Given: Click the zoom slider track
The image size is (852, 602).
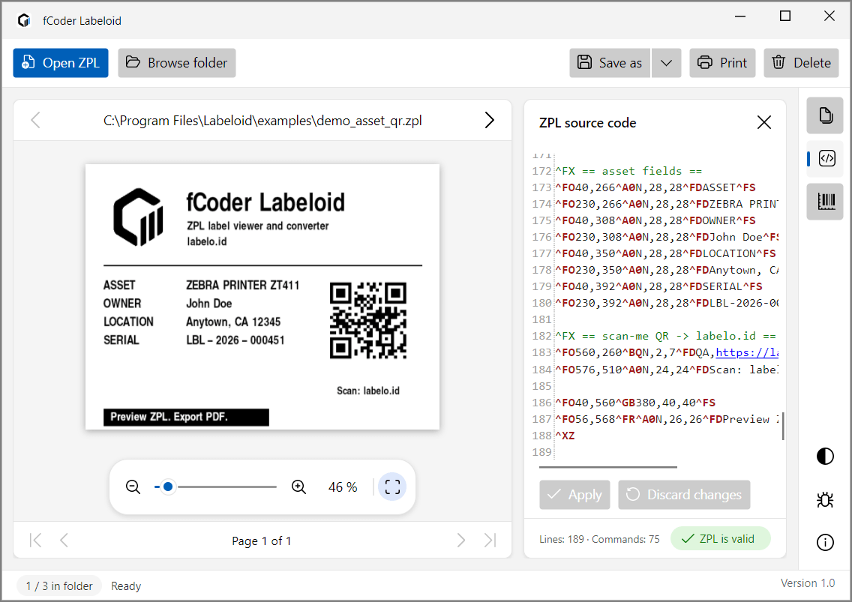Looking at the screenshot, I should pos(216,487).
